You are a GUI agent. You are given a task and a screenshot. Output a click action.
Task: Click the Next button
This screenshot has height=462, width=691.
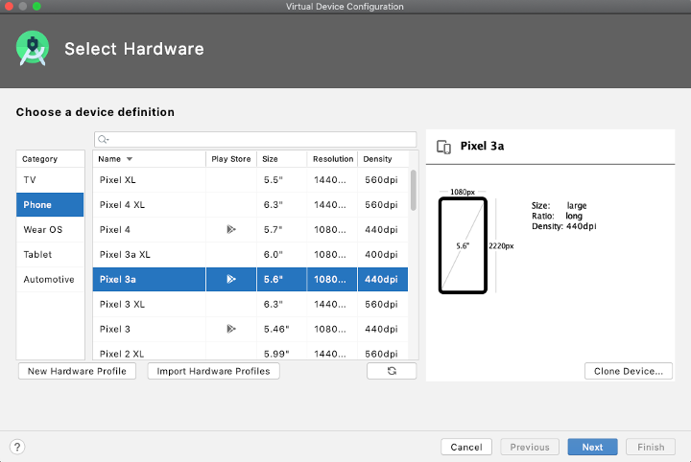pyautogui.click(x=592, y=447)
